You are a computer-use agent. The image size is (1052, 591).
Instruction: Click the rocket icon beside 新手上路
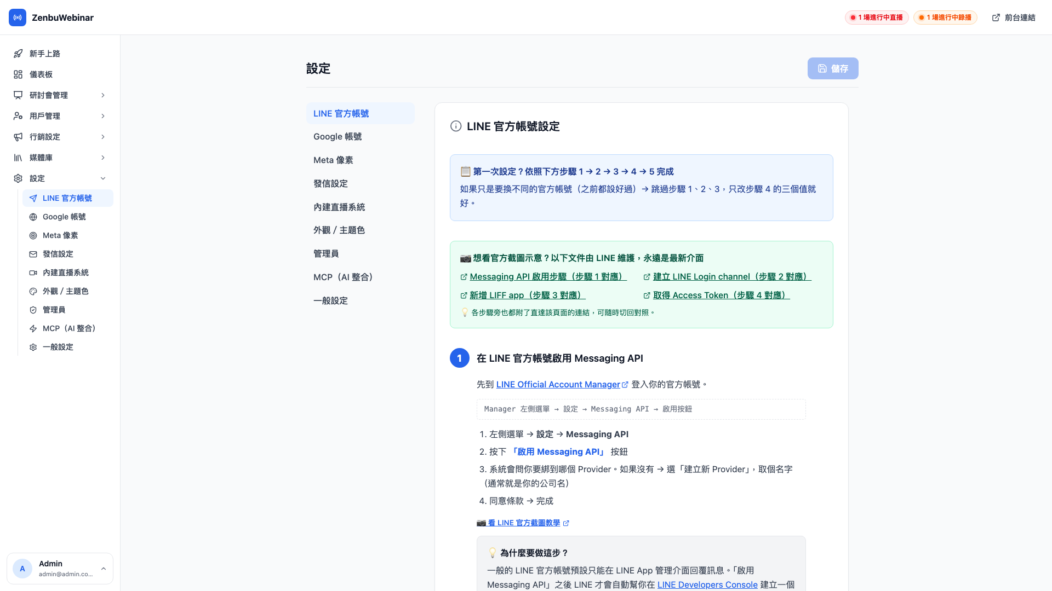[18, 54]
